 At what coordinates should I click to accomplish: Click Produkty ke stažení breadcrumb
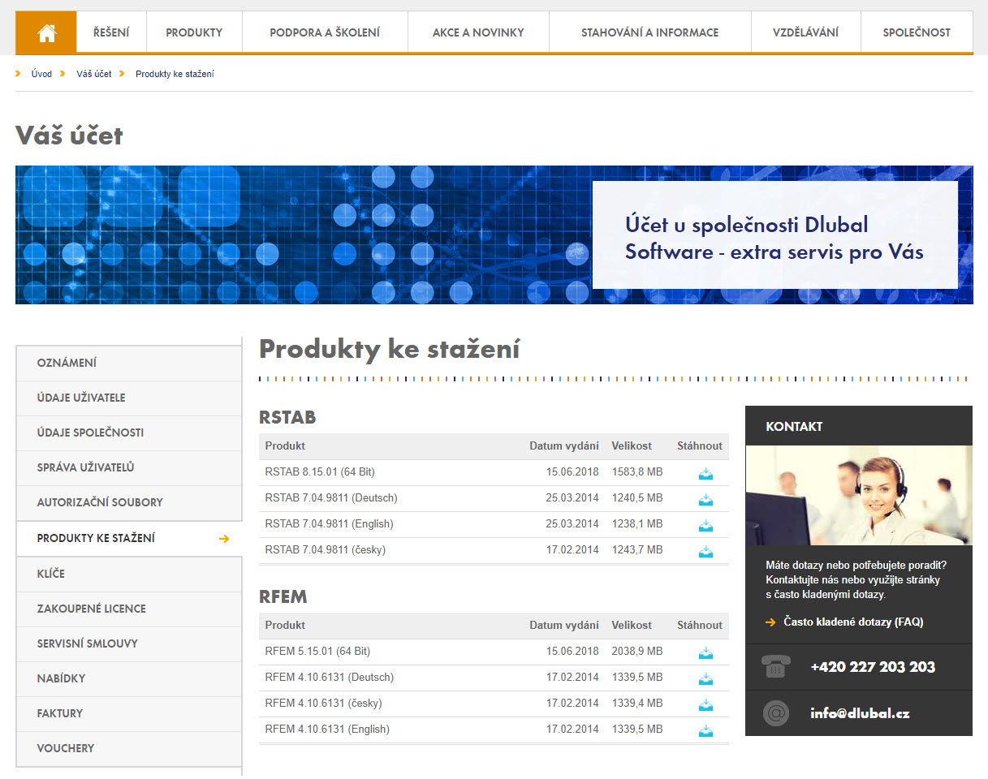(175, 74)
